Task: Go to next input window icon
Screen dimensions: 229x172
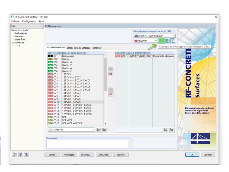Action: pos(26,154)
